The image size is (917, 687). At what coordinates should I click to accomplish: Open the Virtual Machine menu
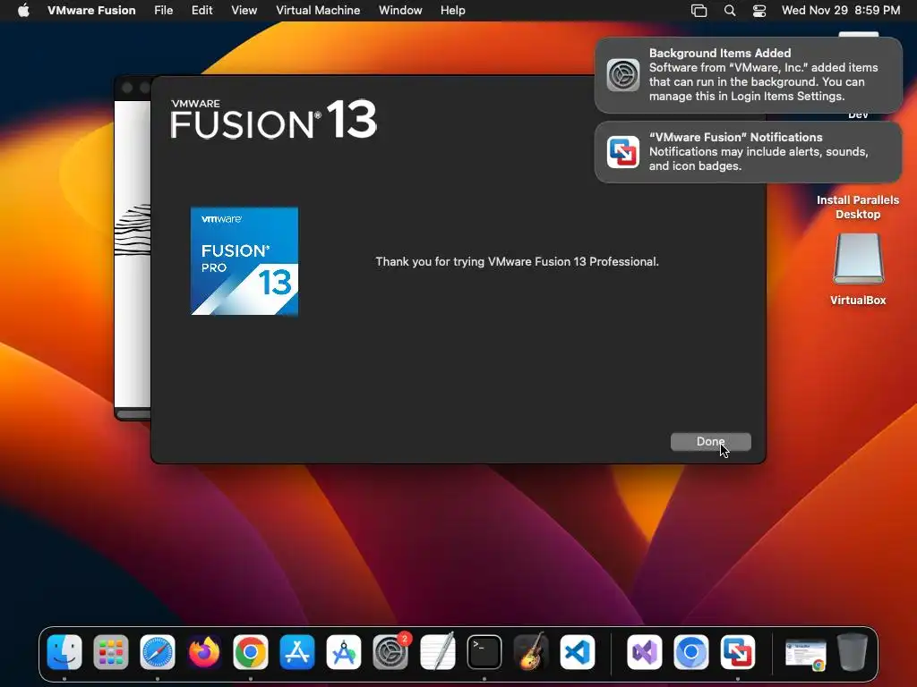click(318, 11)
